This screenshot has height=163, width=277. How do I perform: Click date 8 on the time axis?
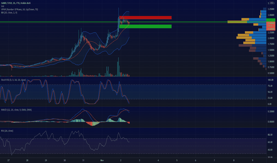pyautogui.click(x=234, y=161)
